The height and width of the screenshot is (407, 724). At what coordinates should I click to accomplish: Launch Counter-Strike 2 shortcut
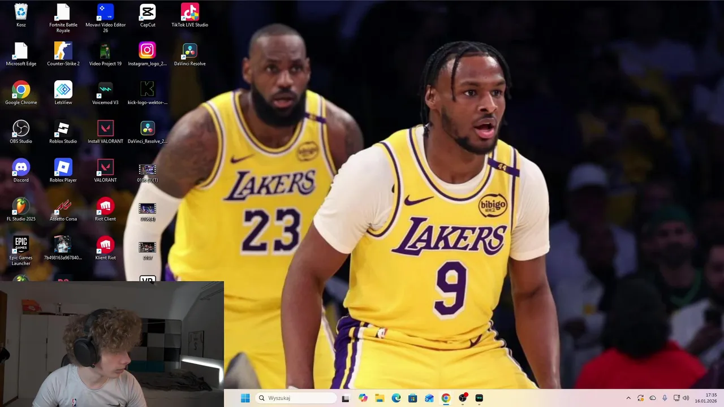click(63, 54)
